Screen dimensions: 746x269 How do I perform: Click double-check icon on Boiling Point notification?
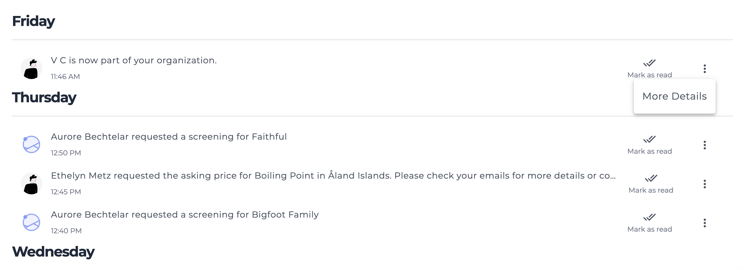click(x=651, y=178)
